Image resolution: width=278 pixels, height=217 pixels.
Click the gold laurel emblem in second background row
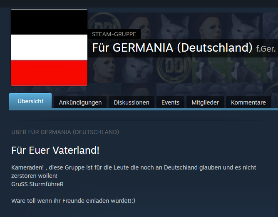[174, 67]
